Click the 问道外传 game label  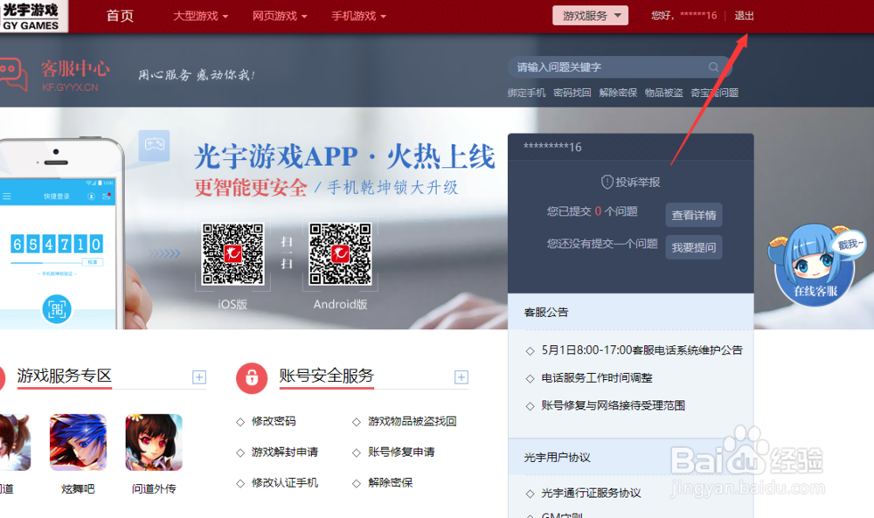pos(154,489)
